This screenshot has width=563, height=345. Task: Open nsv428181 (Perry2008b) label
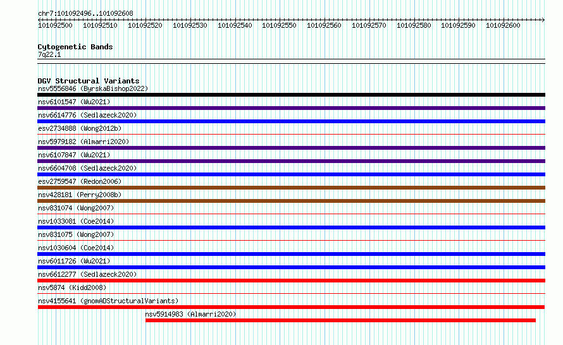80,195
